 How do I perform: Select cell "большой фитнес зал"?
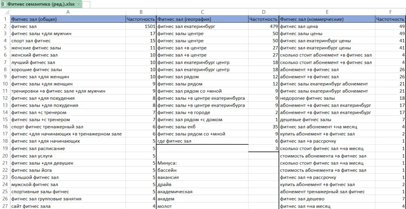(x=68, y=177)
